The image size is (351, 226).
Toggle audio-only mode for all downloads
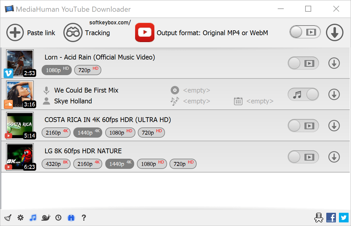[305, 32]
